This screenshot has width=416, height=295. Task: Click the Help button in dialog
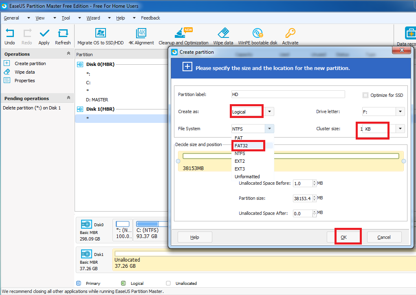coord(195,237)
